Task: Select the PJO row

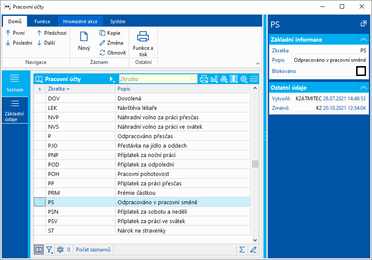Action: tap(142, 145)
